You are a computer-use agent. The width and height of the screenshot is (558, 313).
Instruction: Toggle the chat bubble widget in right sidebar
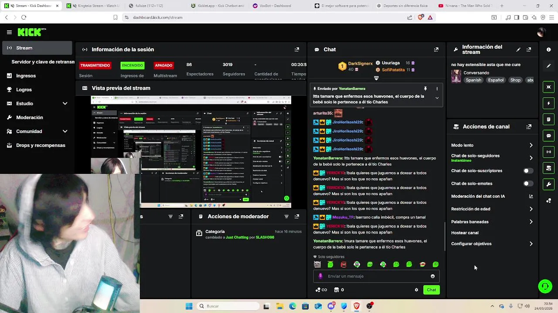tap(548, 136)
